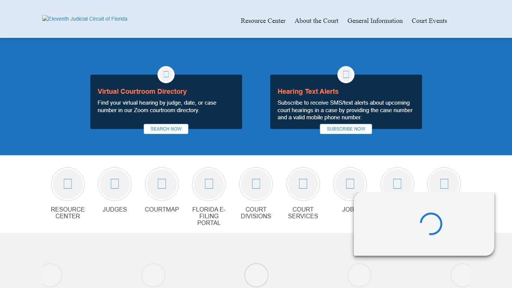Open the Florida E-Filing Portal icon
This screenshot has width=512, height=288.
[209, 184]
